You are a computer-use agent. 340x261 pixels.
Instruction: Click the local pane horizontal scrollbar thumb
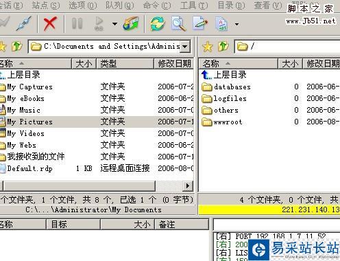(79, 185)
